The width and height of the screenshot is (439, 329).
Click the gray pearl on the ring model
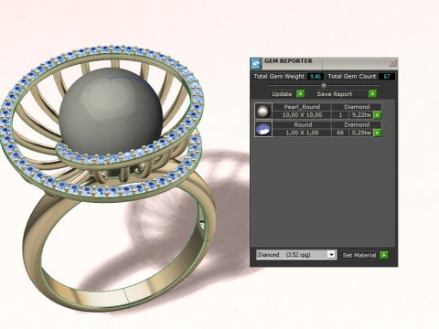tap(111, 111)
